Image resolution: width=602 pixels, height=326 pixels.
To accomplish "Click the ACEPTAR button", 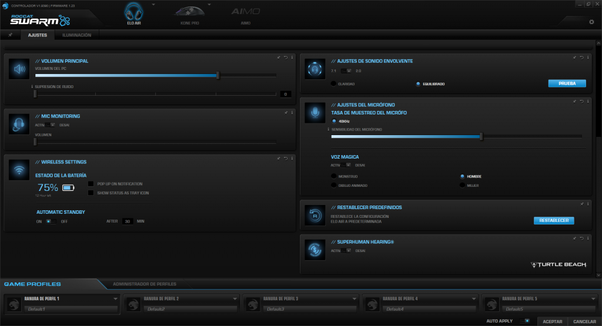I will (x=552, y=321).
